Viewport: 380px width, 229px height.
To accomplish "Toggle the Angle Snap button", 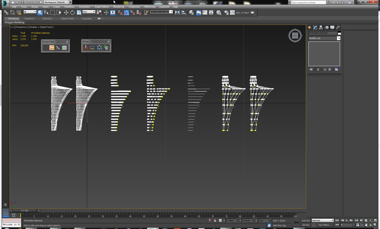I will click(126, 12).
